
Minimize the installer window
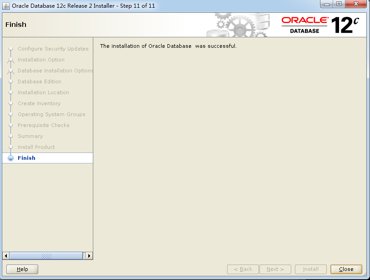click(x=327, y=4)
